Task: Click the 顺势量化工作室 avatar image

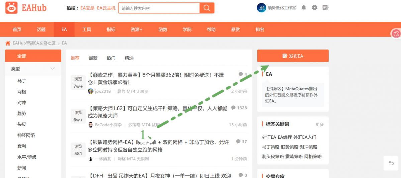Action: 261,8
